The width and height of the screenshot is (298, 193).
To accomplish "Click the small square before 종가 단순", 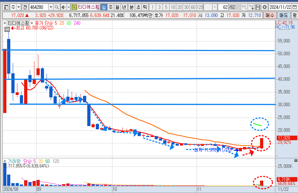I will coord(32,23).
